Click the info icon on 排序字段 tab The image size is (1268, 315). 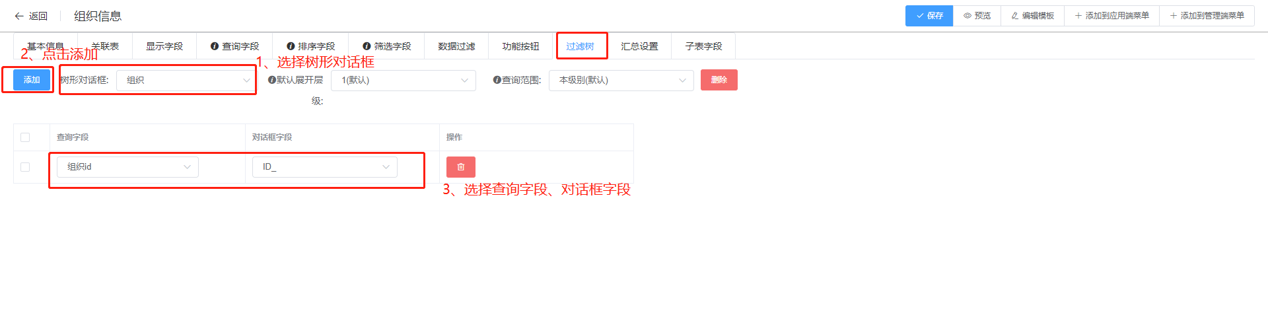pos(291,46)
